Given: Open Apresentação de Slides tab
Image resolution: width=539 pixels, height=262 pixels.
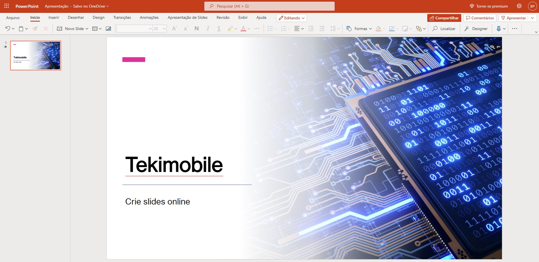Looking at the screenshot, I should [188, 17].
